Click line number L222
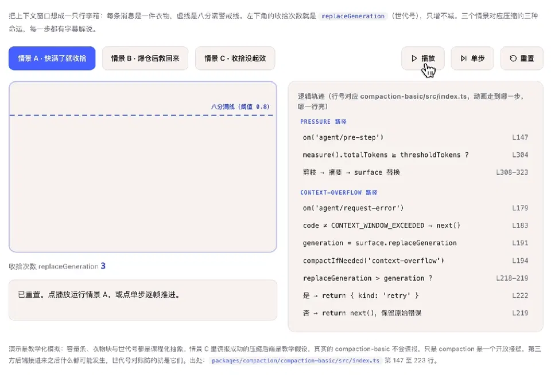The image size is (551, 375). [520, 296]
